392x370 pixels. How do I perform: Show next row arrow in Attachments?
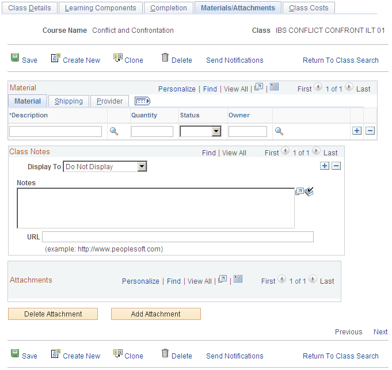tap(313, 279)
